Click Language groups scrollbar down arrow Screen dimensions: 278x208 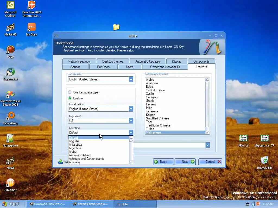coord(207,132)
